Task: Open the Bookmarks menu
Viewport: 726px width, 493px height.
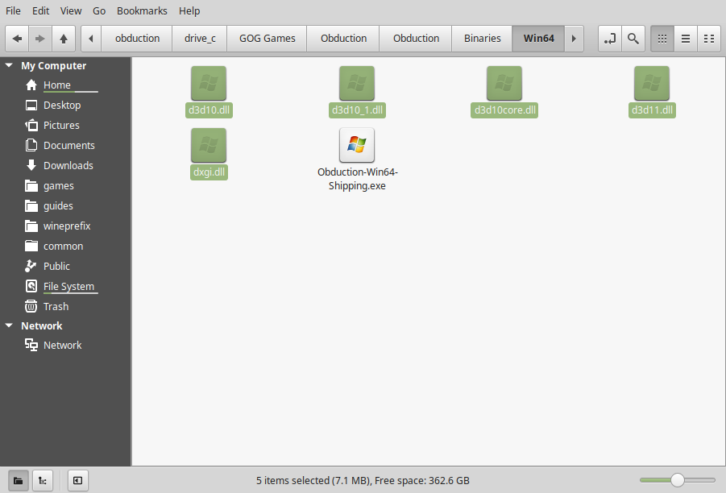Action: point(142,10)
